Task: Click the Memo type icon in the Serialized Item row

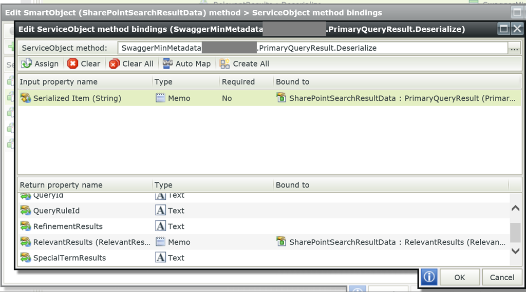Action: pos(160,98)
